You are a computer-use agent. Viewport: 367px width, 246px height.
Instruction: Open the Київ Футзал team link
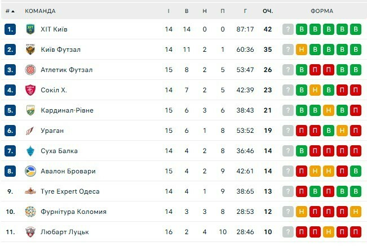[x=61, y=50]
